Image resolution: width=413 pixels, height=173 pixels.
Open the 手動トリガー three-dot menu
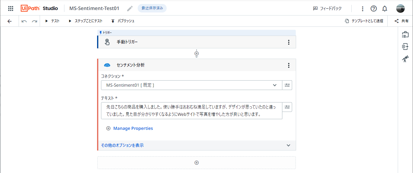[x=288, y=42]
